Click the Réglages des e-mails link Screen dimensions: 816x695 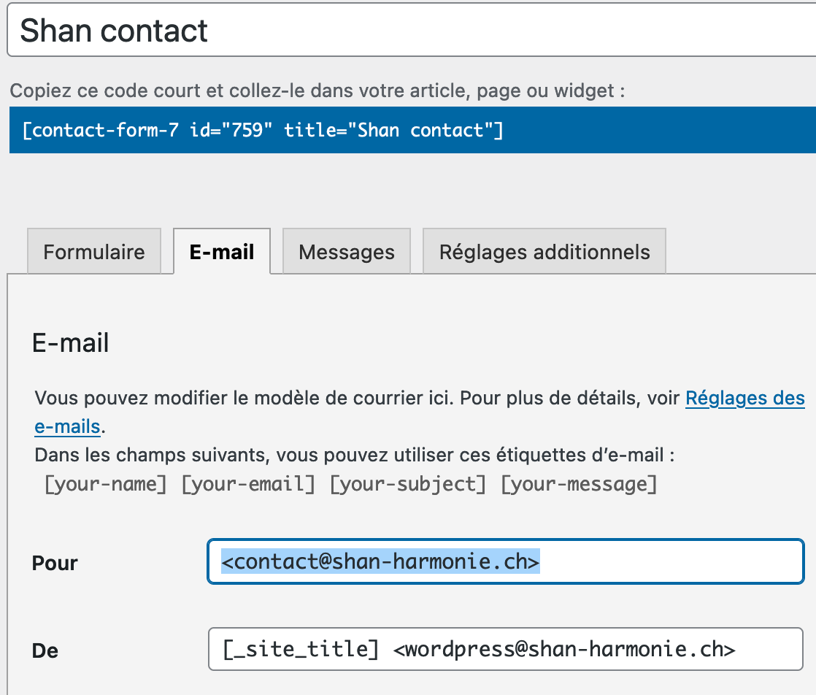point(744,399)
